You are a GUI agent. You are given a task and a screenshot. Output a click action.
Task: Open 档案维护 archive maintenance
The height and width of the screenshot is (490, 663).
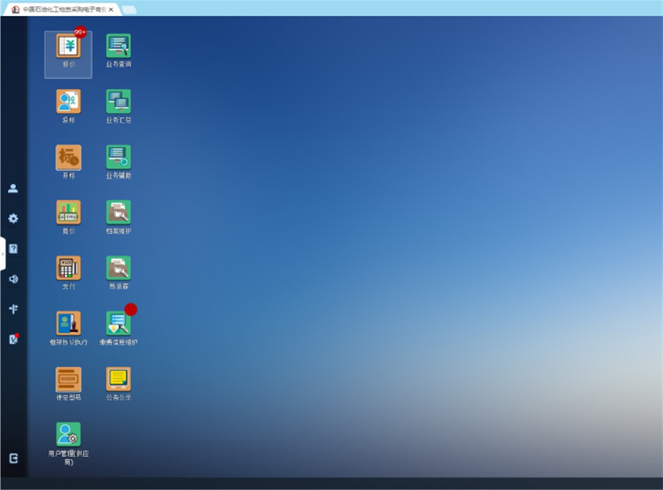click(x=119, y=213)
